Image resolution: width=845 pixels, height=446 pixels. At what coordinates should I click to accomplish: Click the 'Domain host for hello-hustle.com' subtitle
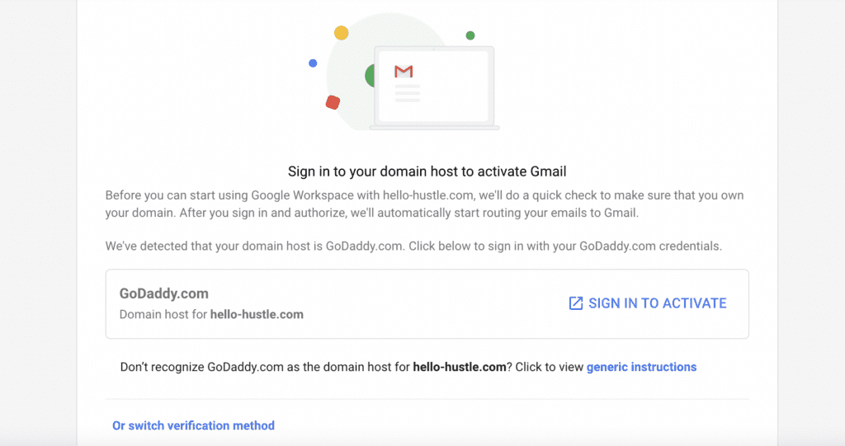tap(211, 314)
